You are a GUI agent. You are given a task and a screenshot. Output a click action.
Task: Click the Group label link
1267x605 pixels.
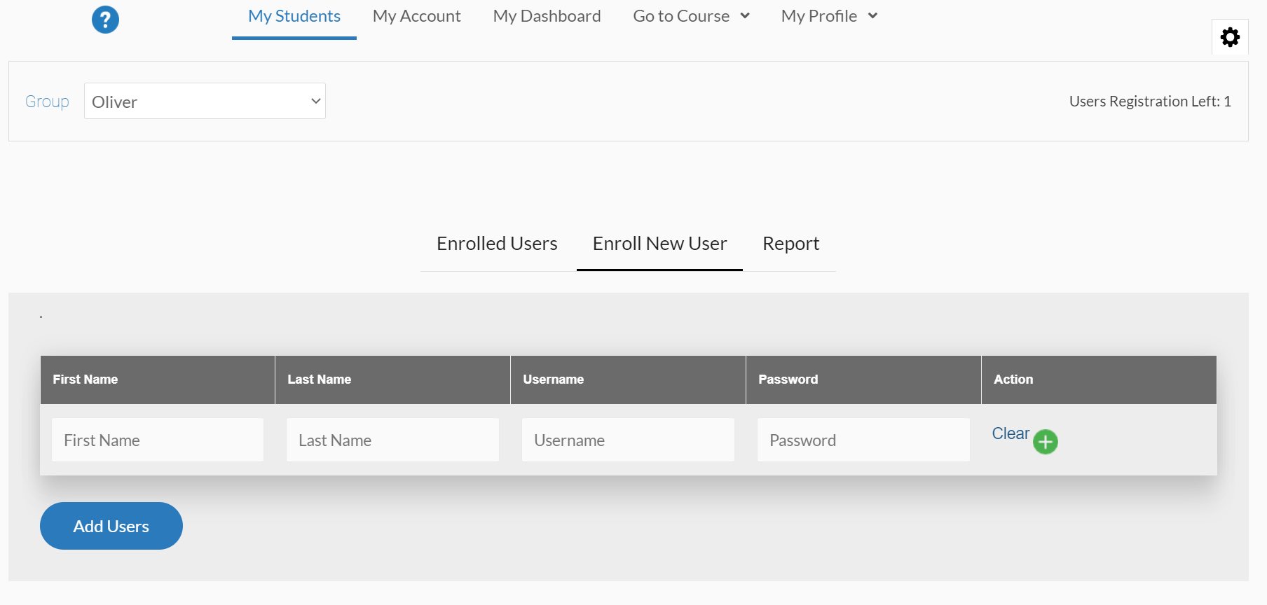pyautogui.click(x=47, y=102)
